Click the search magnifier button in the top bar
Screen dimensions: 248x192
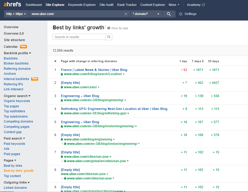169,14
